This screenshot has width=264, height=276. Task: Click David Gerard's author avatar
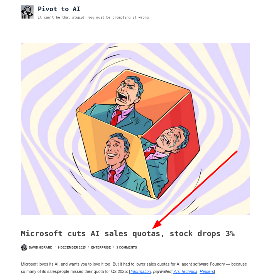coord(24,247)
